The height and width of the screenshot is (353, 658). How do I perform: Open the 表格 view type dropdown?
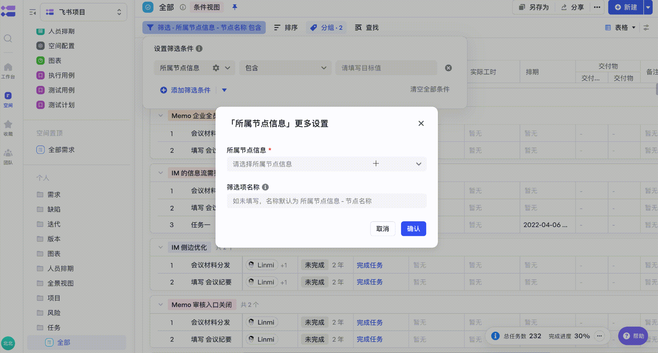tap(620, 27)
